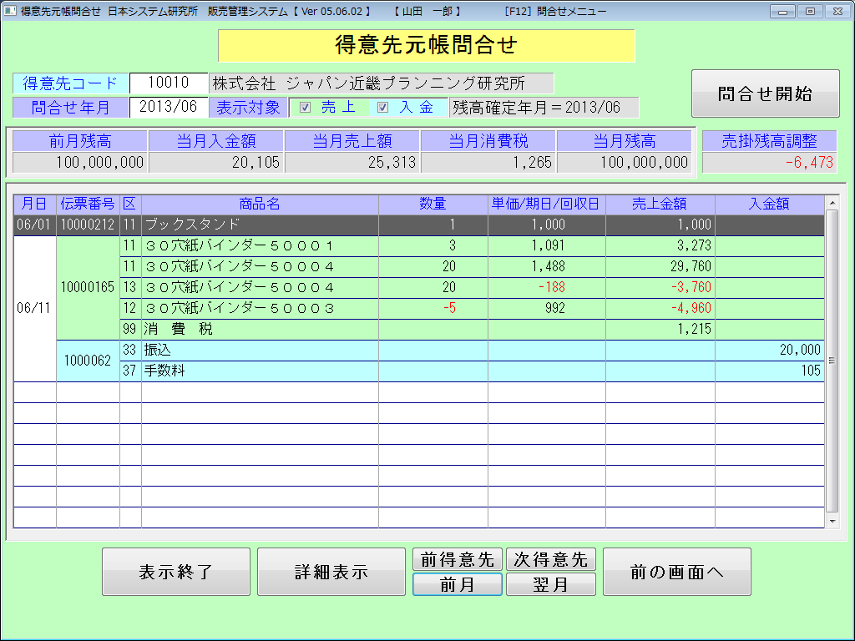The image size is (855, 641).
Task: Click the ledger scrollbar down arrow
Action: 832,521
